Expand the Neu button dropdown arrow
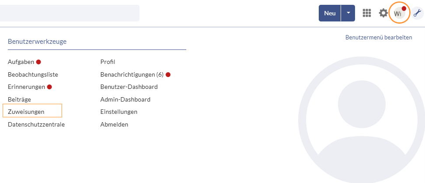The width and height of the screenshot is (425, 183). (348, 13)
